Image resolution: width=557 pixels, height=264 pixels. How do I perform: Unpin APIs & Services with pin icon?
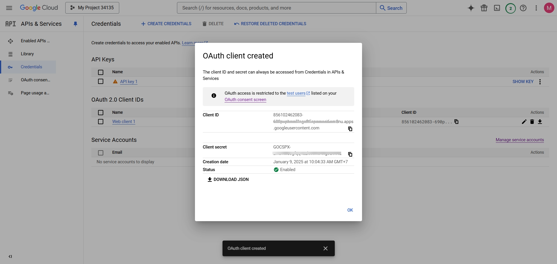pyautogui.click(x=75, y=24)
